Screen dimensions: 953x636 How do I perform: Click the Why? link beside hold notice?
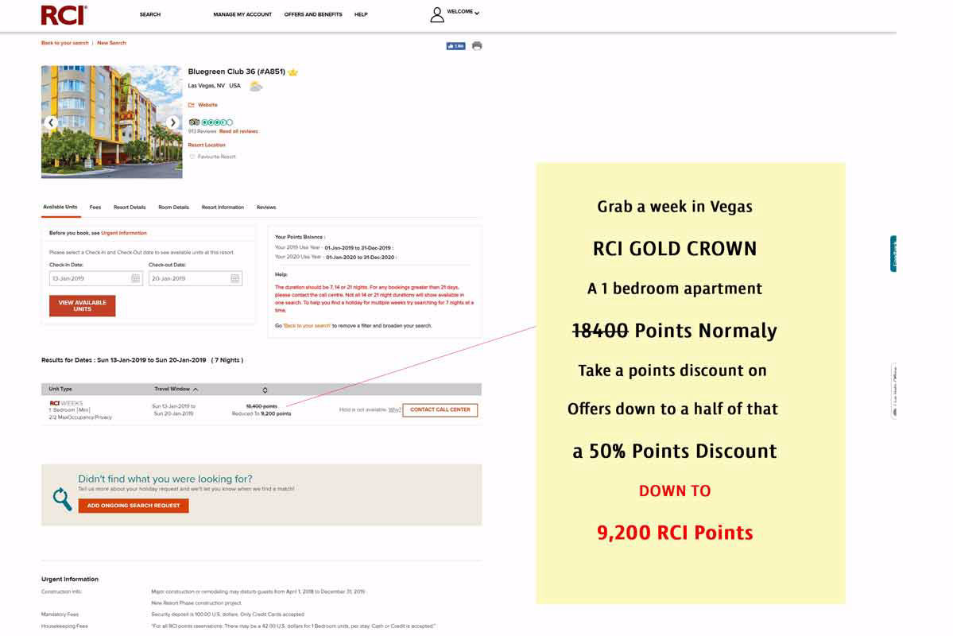(x=394, y=410)
